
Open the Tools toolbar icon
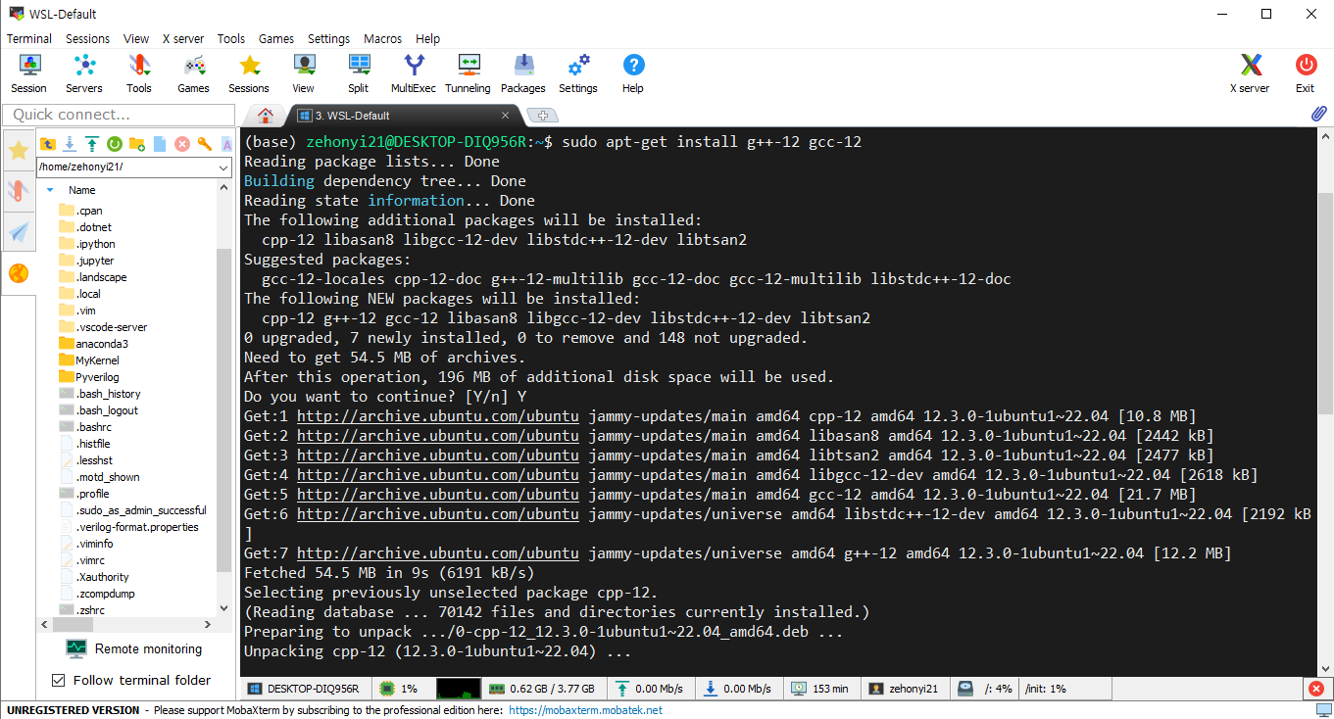coord(139,73)
